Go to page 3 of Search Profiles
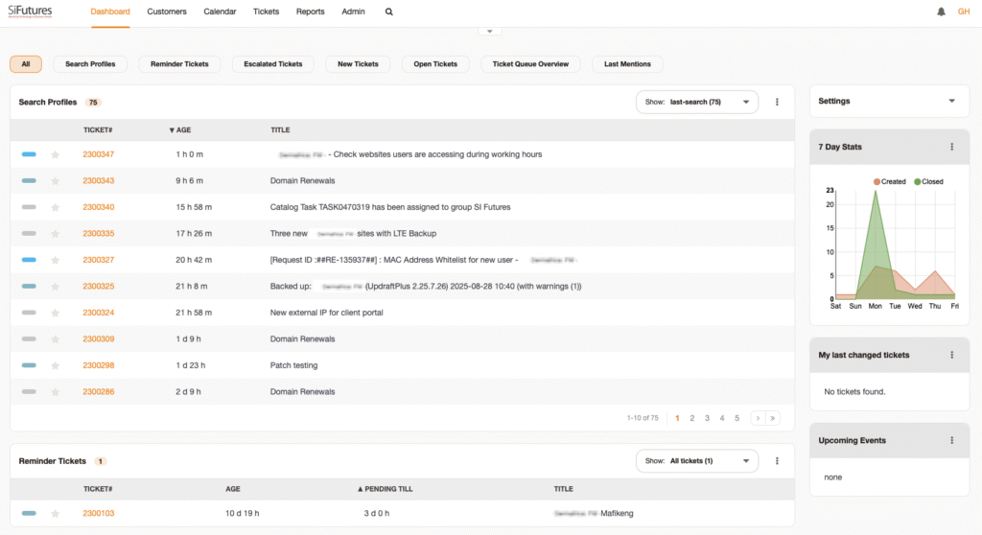The height and width of the screenshot is (535, 982). (707, 418)
